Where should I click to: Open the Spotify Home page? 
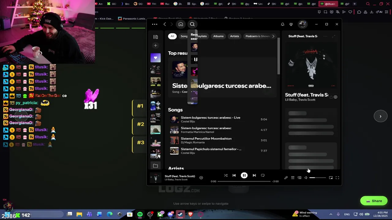click(181, 24)
